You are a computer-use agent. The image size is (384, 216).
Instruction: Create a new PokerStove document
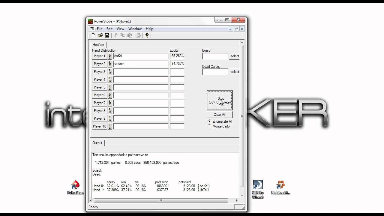pos(93,35)
